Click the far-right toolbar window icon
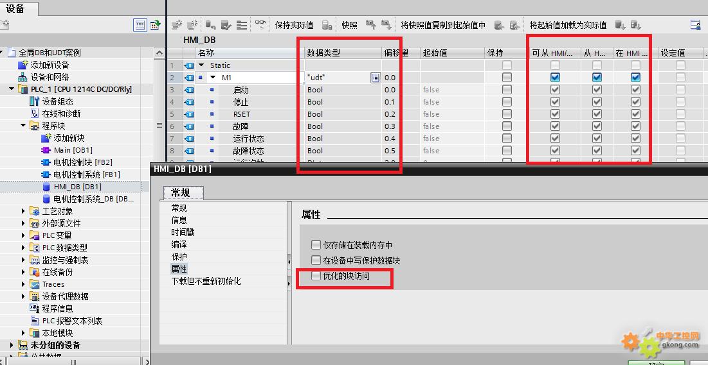 (695, 25)
